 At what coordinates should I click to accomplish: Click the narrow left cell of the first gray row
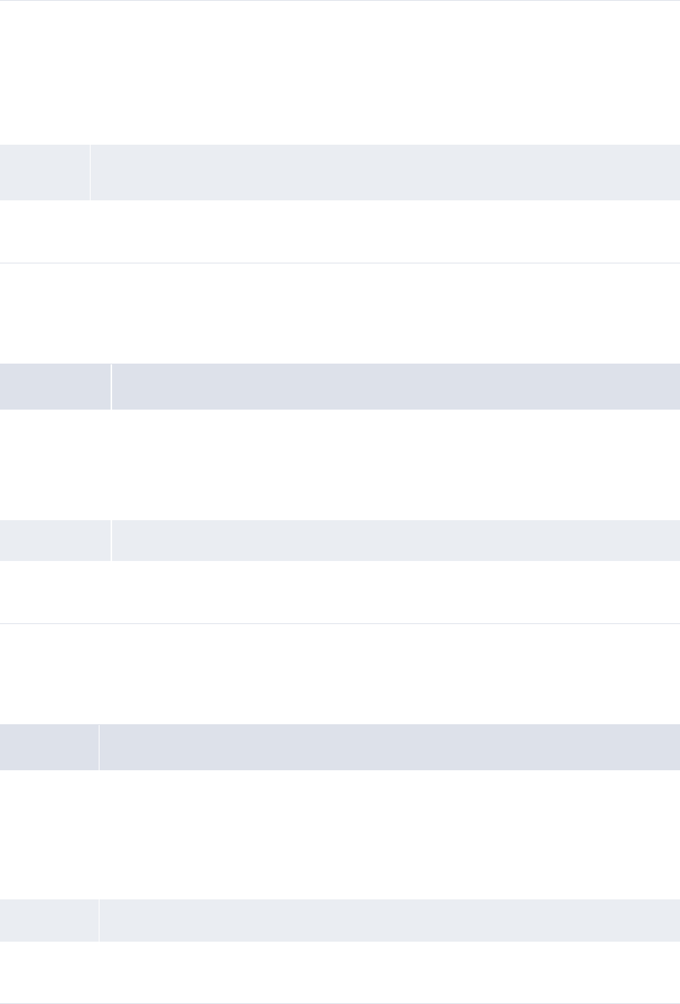[45, 172]
